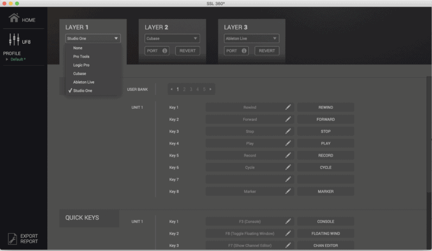Click Layer 2 REVERT button
Image resolution: width=432 pixels, height=251 pixels.
click(x=188, y=51)
